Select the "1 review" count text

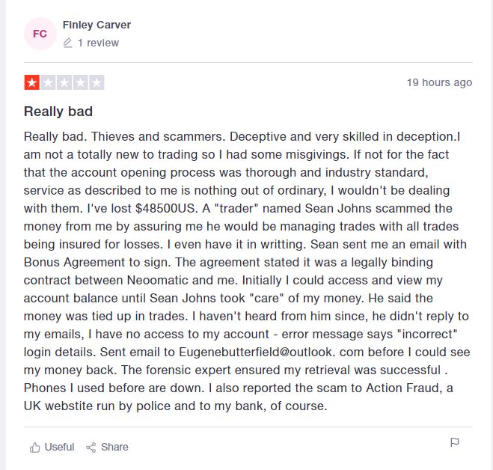coord(98,43)
